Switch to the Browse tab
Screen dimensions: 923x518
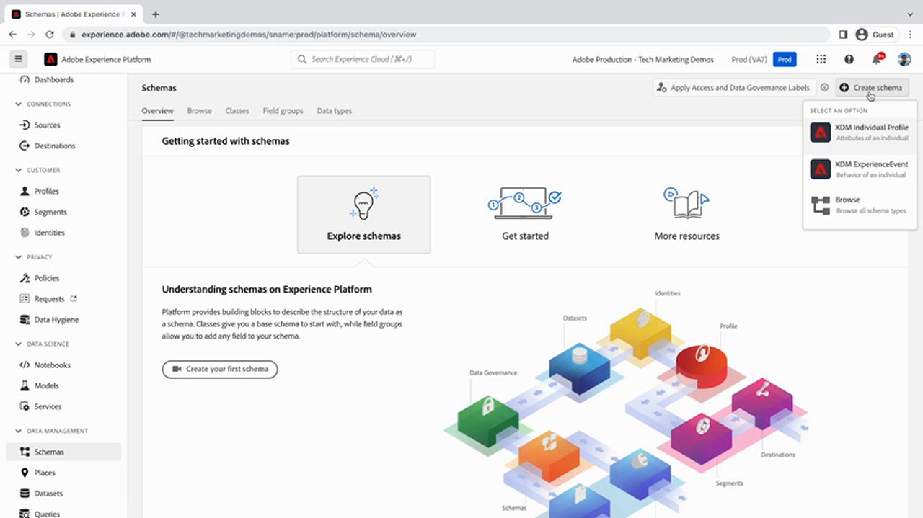(x=199, y=111)
